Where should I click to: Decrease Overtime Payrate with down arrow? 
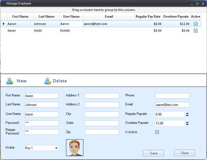pyautogui.click(x=187, y=124)
